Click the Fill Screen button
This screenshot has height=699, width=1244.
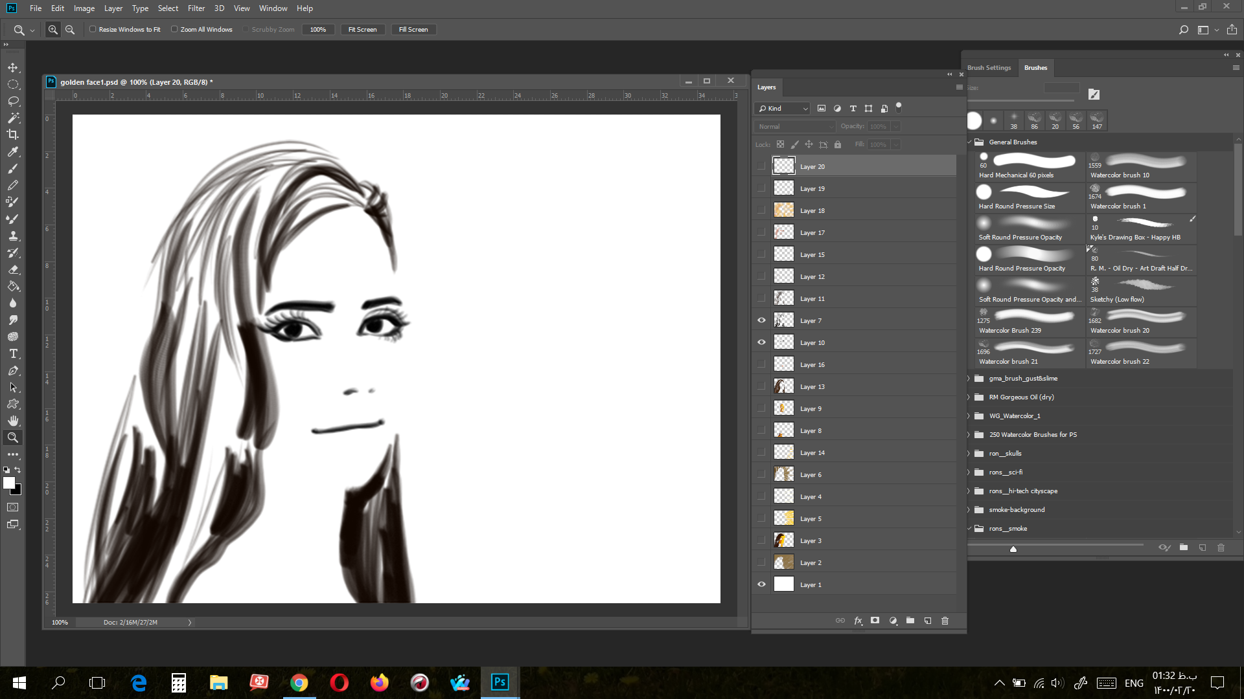tap(413, 30)
